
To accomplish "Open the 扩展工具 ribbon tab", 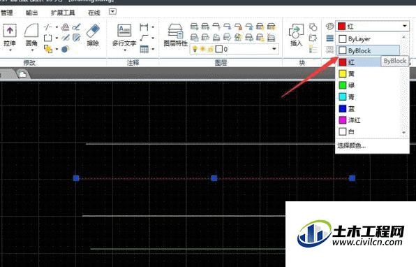I will 63,13.
